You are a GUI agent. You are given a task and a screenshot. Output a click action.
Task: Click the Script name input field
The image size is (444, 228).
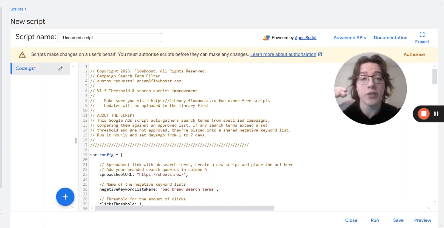(x=110, y=38)
